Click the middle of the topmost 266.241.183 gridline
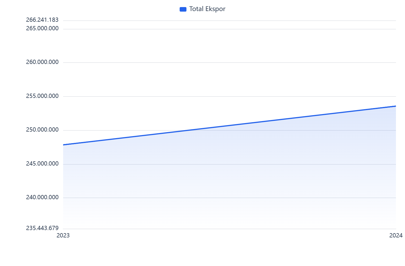This screenshot has width=405, height=266. [x=229, y=21]
